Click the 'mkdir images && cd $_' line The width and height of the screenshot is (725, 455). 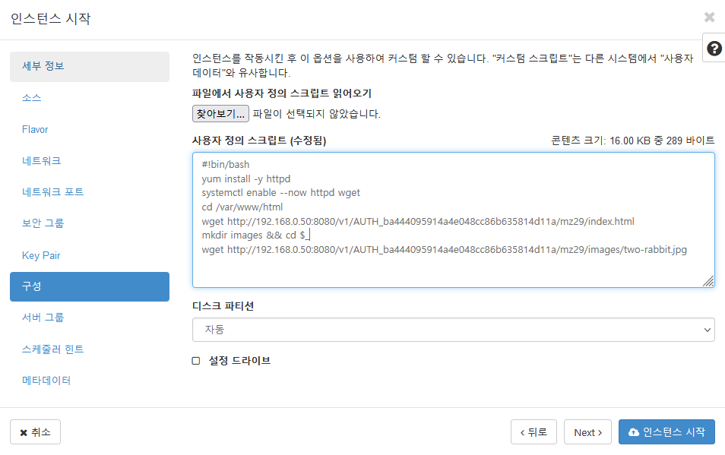(255, 235)
